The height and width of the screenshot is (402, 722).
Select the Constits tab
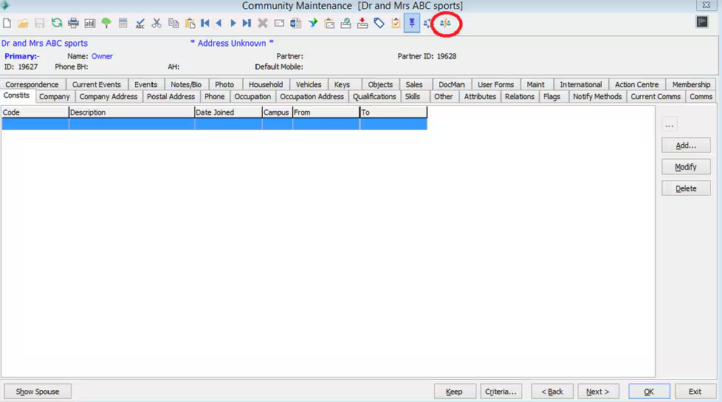coord(16,95)
